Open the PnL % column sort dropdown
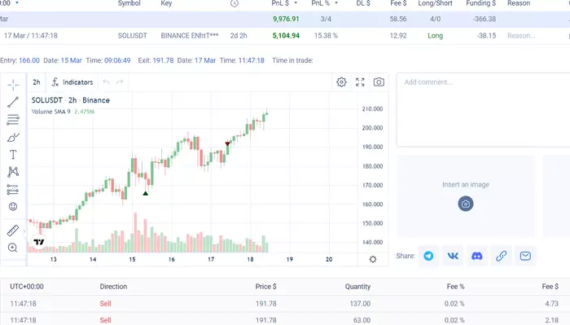 pyautogui.click(x=336, y=3)
